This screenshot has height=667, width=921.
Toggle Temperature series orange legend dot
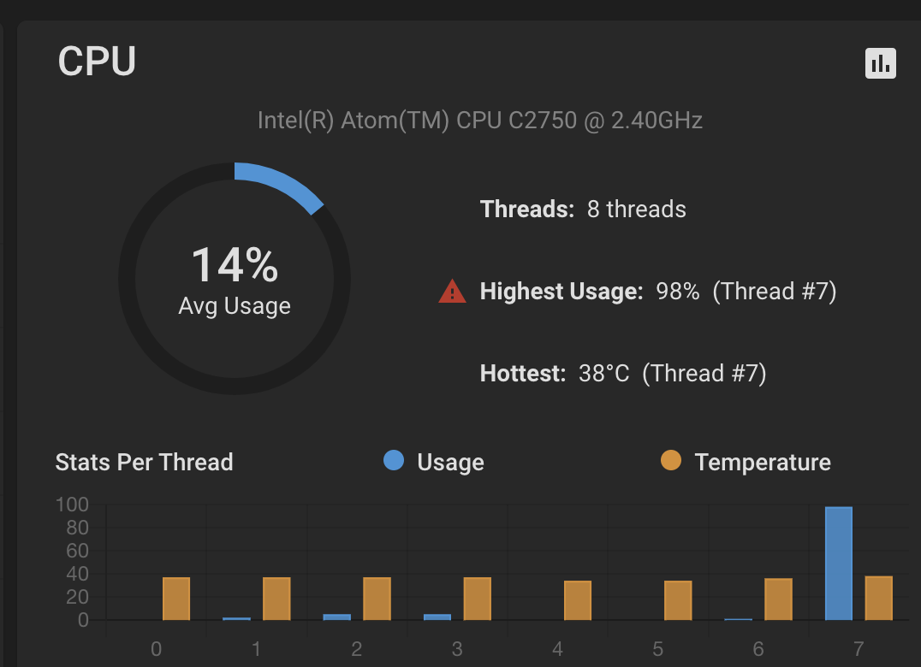pyautogui.click(x=671, y=461)
